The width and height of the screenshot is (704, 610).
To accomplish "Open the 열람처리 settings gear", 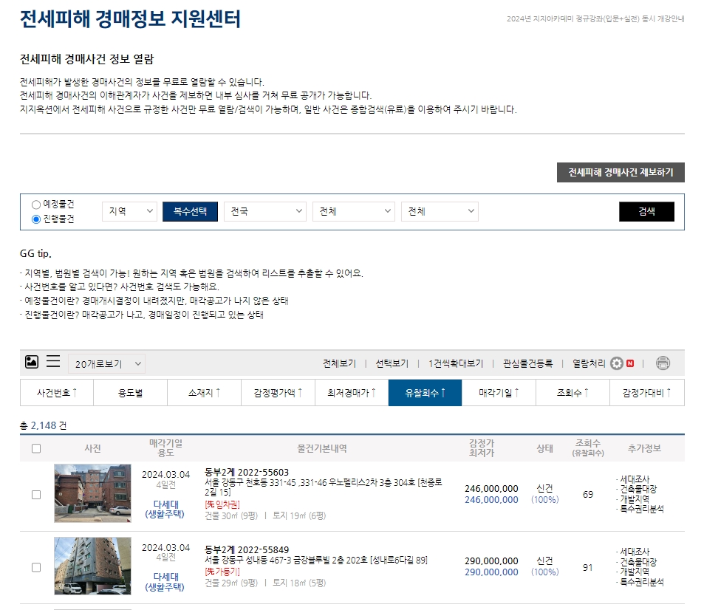I will point(616,363).
